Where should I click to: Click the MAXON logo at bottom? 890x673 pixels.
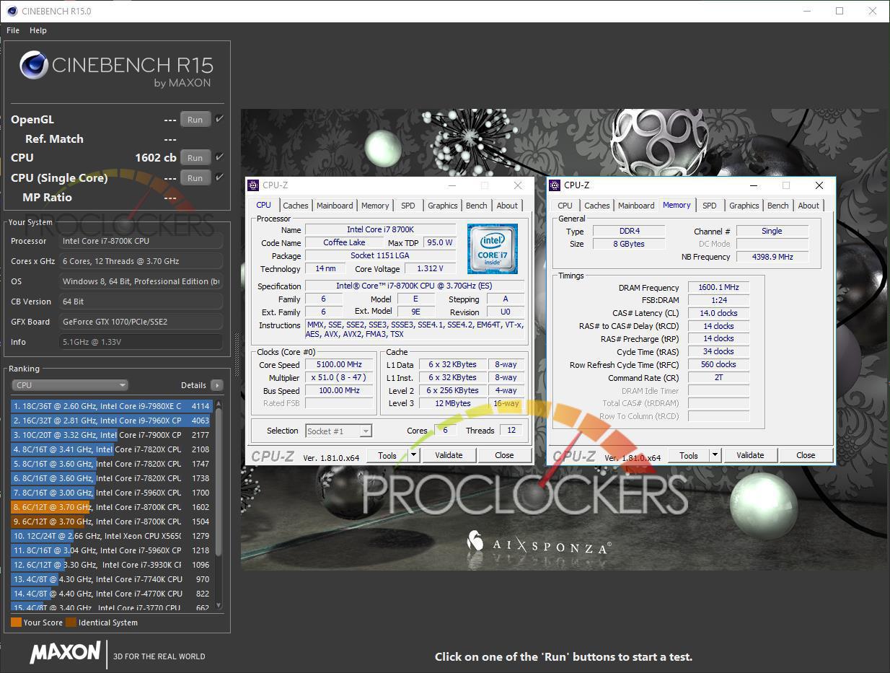click(65, 653)
